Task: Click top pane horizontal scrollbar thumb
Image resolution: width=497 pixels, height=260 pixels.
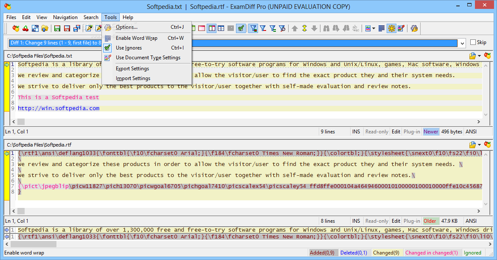Action: pos(21,122)
